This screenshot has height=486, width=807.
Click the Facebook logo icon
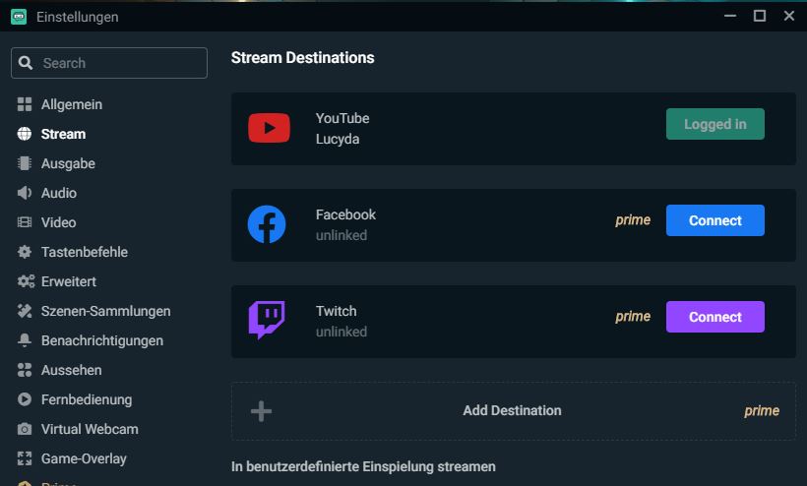coord(267,224)
